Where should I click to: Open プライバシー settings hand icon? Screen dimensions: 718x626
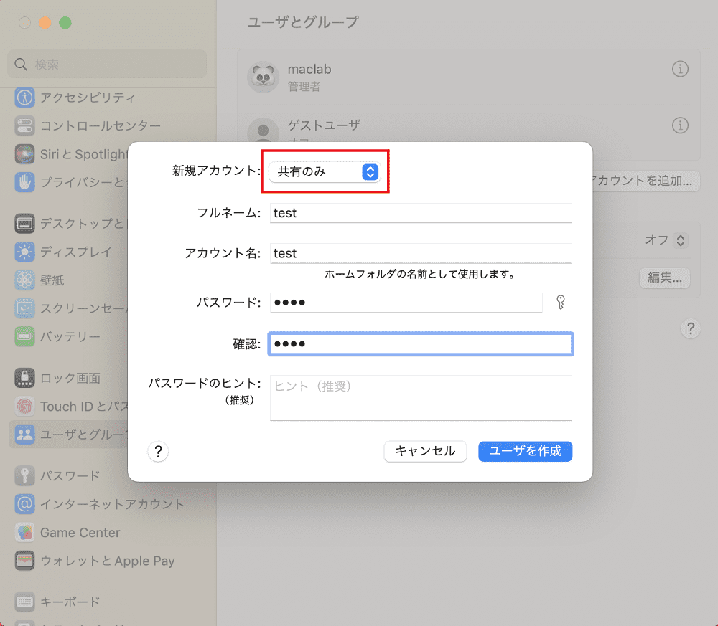(x=24, y=182)
